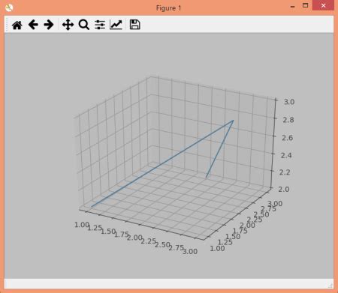Click the z-axis label 3.0

click(289, 102)
